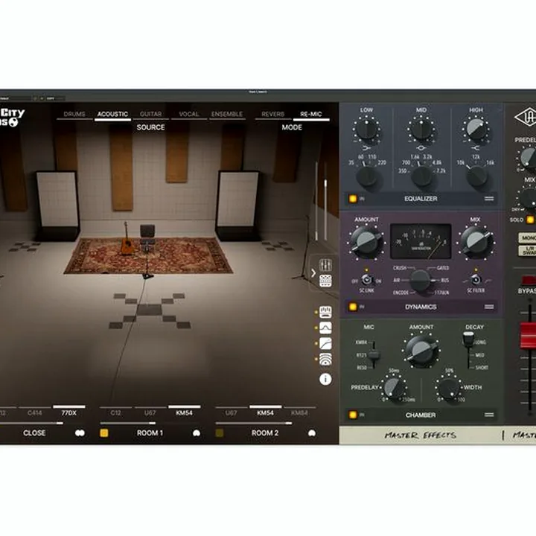Open the info button

pos(325,379)
